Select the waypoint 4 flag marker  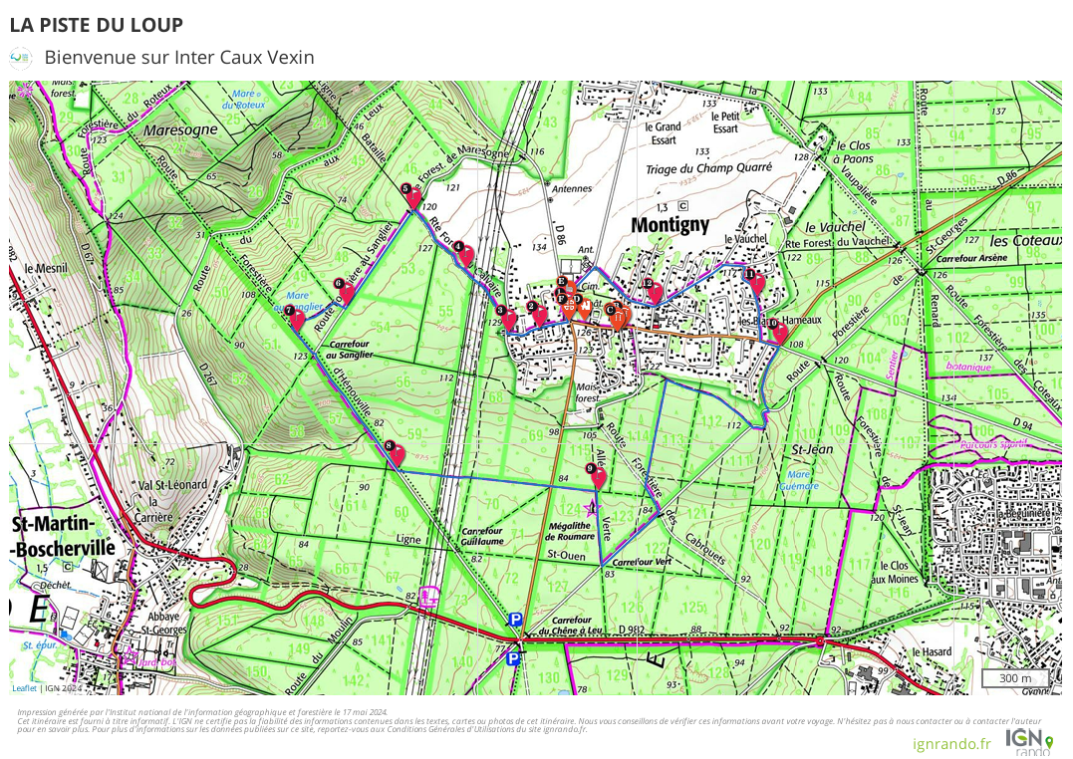click(465, 255)
